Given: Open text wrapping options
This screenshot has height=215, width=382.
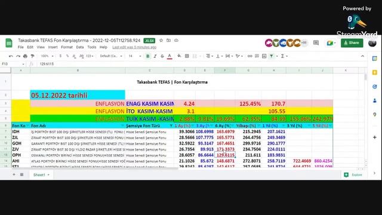Looking at the screenshot, I should pyautogui.click(x=229, y=56).
